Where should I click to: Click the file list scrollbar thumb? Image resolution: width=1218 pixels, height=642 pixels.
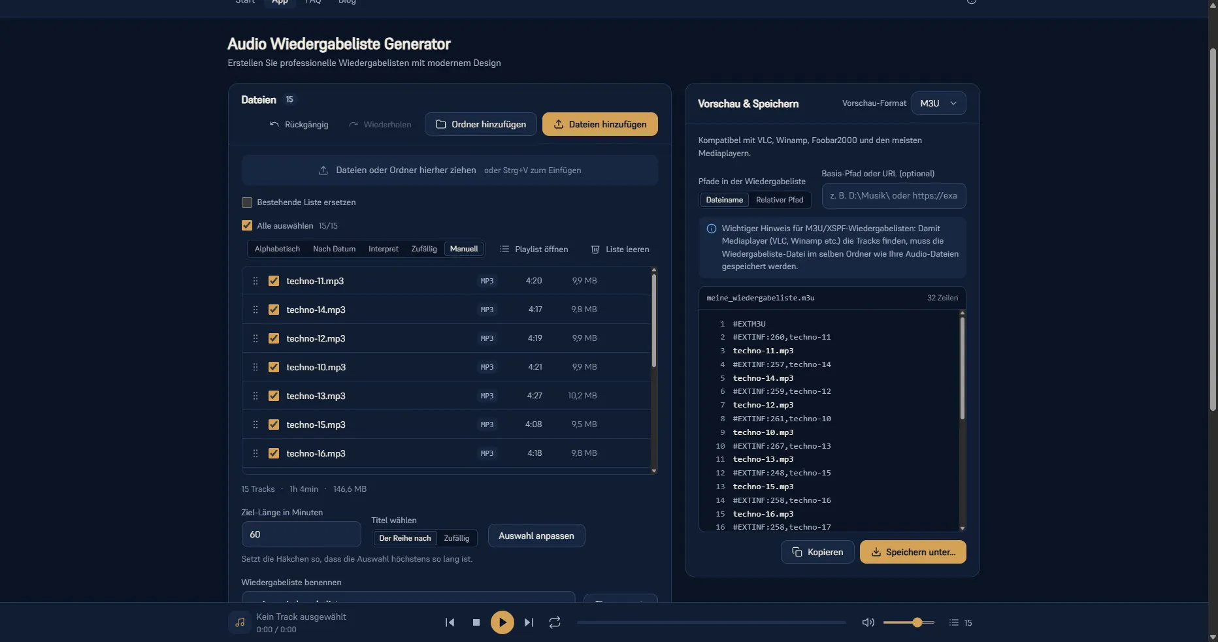(654, 320)
